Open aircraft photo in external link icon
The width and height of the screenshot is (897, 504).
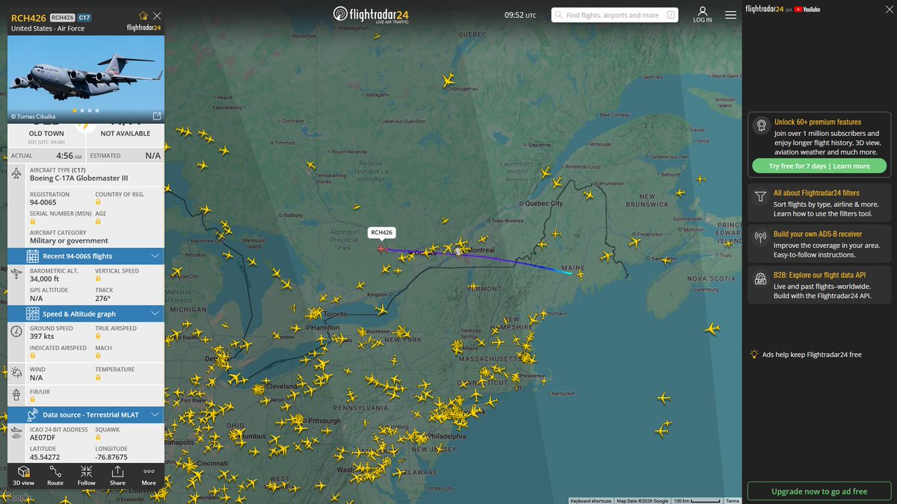pos(156,116)
